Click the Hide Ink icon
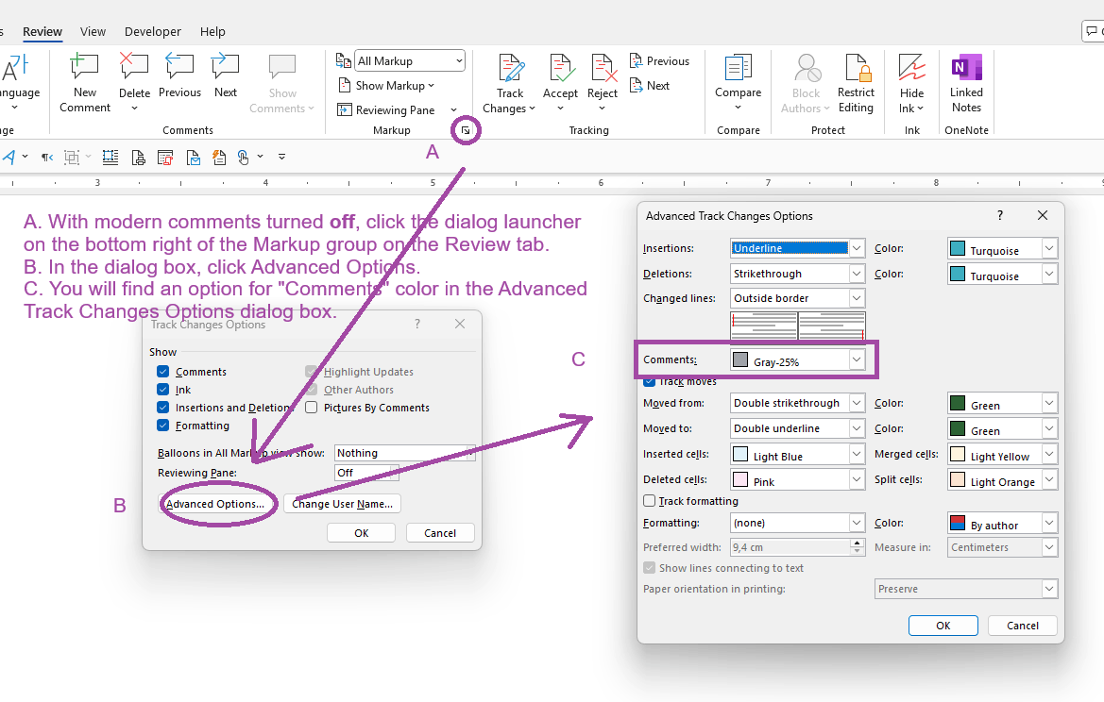The height and width of the screenshot is (702, 1104). (911, 68)
